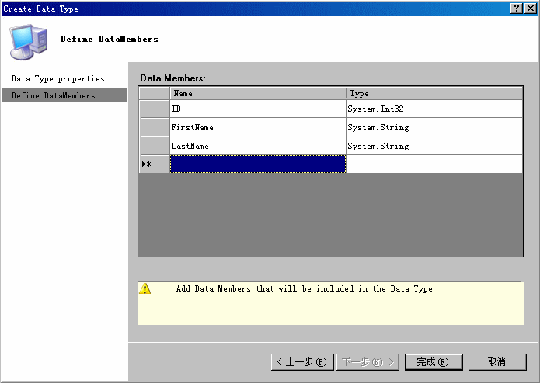Select the LastName row via row header
The width and height of the screenshot is (540, 383).
point(154,146)
